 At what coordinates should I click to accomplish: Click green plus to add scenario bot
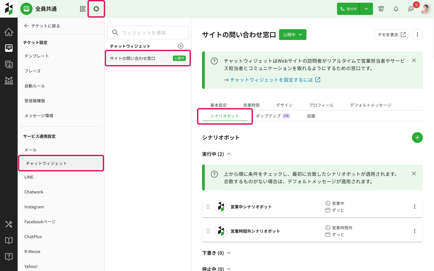point(417,138)
